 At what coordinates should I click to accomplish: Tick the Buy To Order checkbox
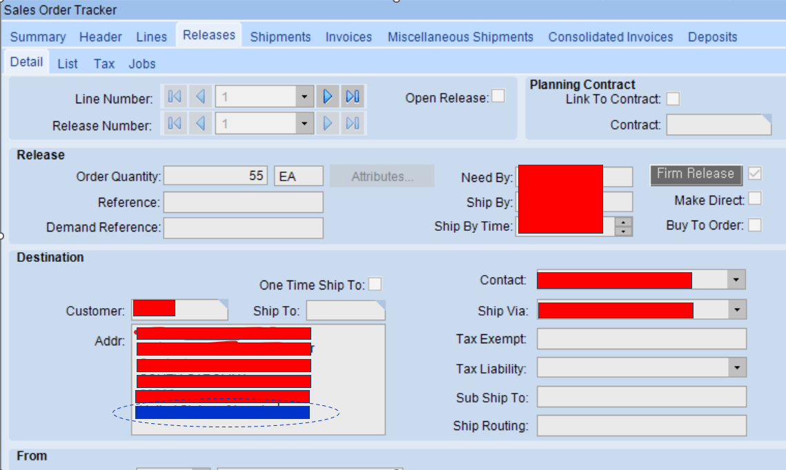point(755,225)
